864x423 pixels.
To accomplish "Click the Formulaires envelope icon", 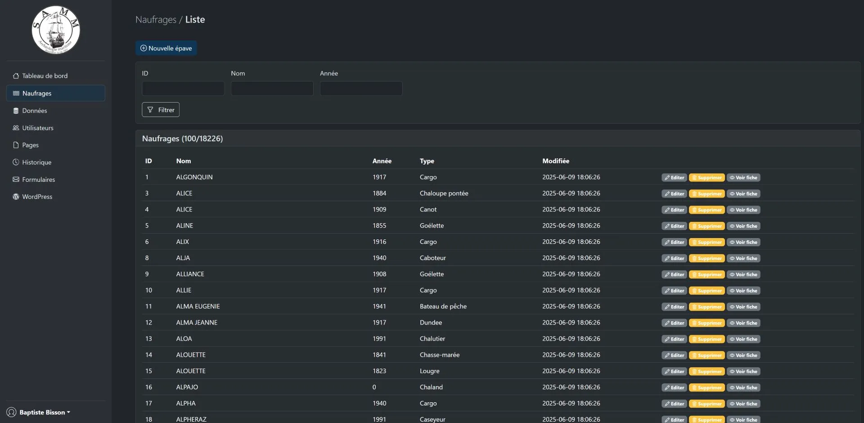I will [16, 180].
